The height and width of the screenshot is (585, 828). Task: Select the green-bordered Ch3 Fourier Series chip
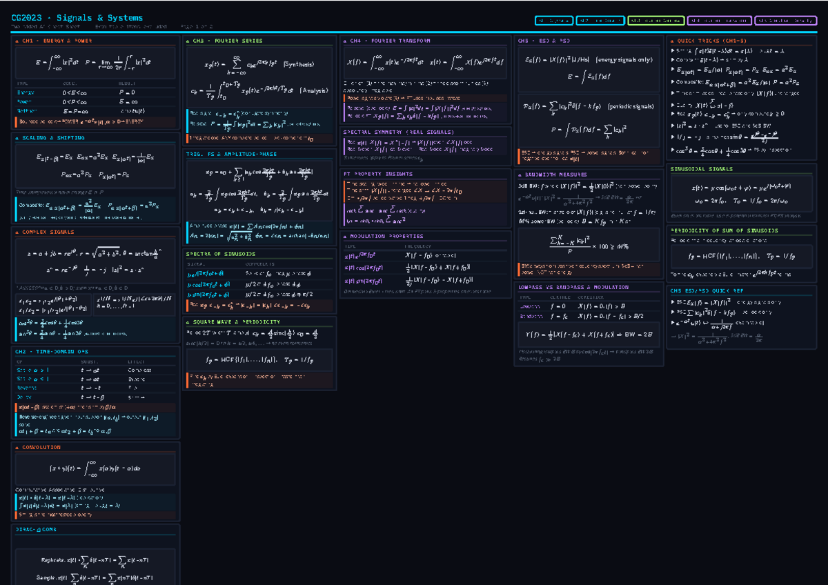click(655, 21)
